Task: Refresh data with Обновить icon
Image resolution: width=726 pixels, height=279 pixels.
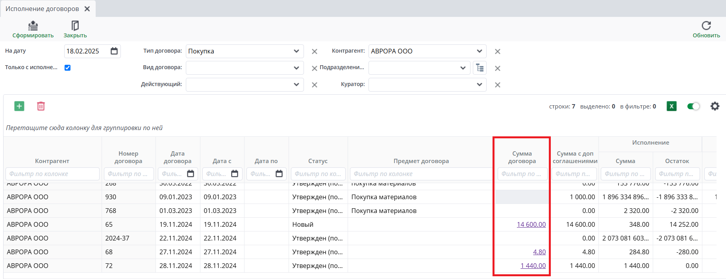Action: tap(706, 26)
